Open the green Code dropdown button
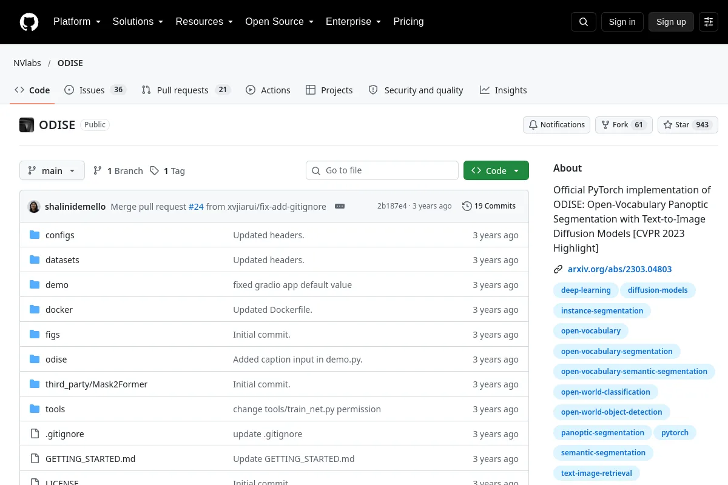The width and height of the screenshot is (728, 485). point(496,171)
